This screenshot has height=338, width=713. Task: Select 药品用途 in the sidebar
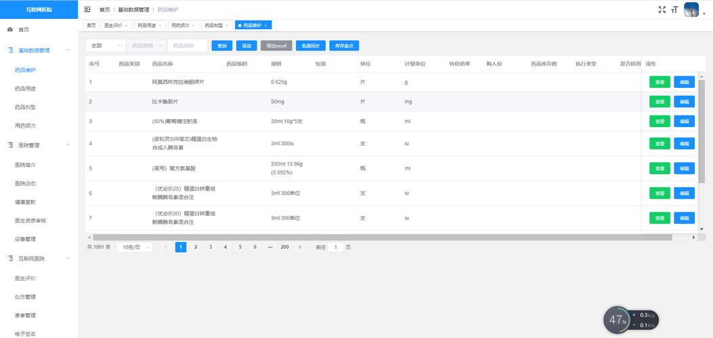pos(26,89)
